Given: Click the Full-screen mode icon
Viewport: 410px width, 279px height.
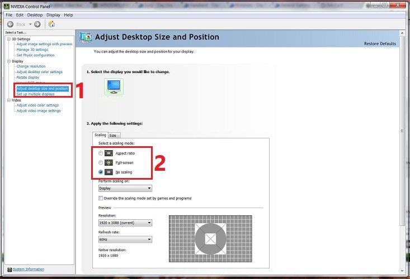Looking at the screenshot, I should 109,162.
